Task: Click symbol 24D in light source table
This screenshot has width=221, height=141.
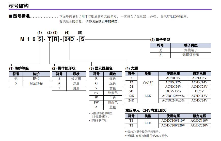Action: tap(131, 100)
